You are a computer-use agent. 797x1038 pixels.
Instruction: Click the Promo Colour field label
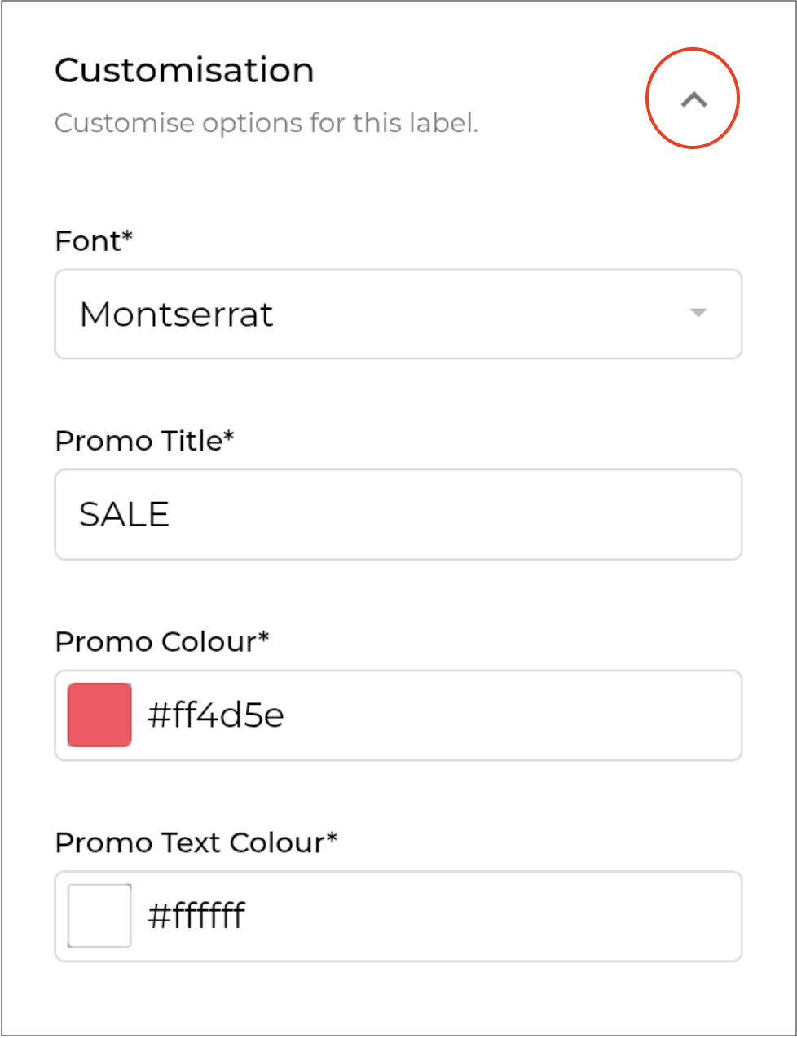pos(156,642)
